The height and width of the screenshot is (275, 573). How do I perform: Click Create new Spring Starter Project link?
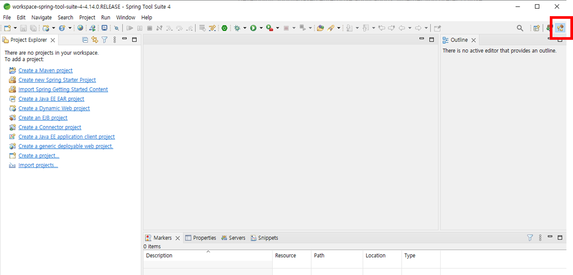[57, 80]
